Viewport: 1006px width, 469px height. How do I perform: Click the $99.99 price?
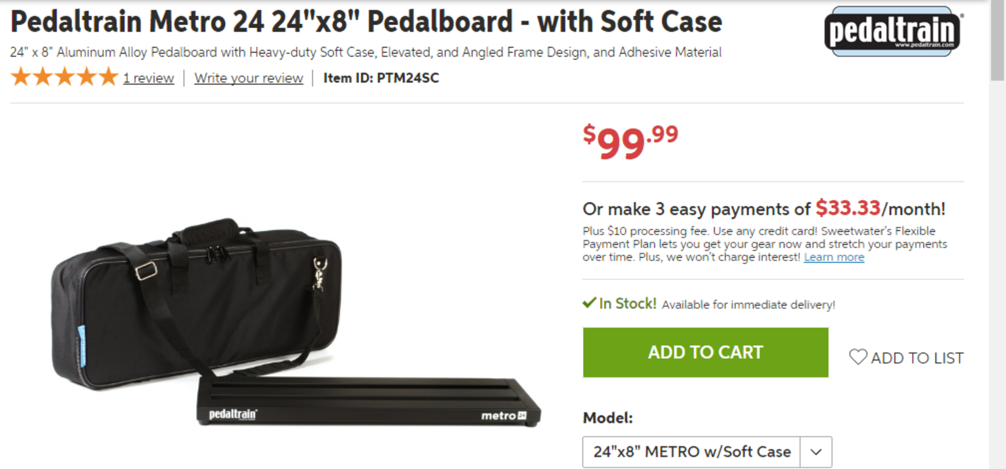click(630, 141)
